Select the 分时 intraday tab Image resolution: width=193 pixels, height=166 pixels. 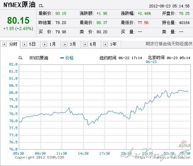coord(10,44)
